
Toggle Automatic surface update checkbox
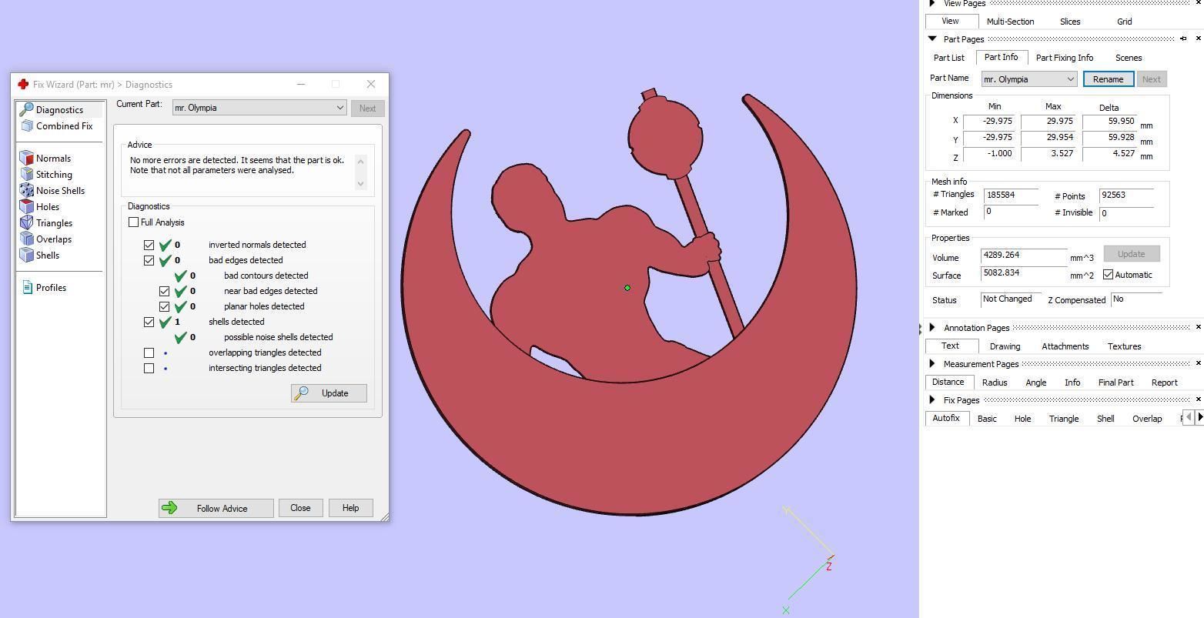coord(1109,275)
